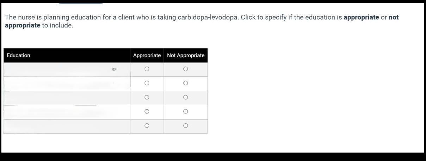Click the second row's blurred education cell
The height and width of the screenshot is (161, 426).
67,84
